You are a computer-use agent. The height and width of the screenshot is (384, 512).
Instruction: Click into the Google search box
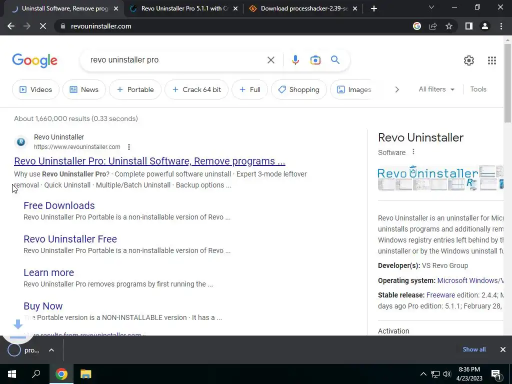176,60
